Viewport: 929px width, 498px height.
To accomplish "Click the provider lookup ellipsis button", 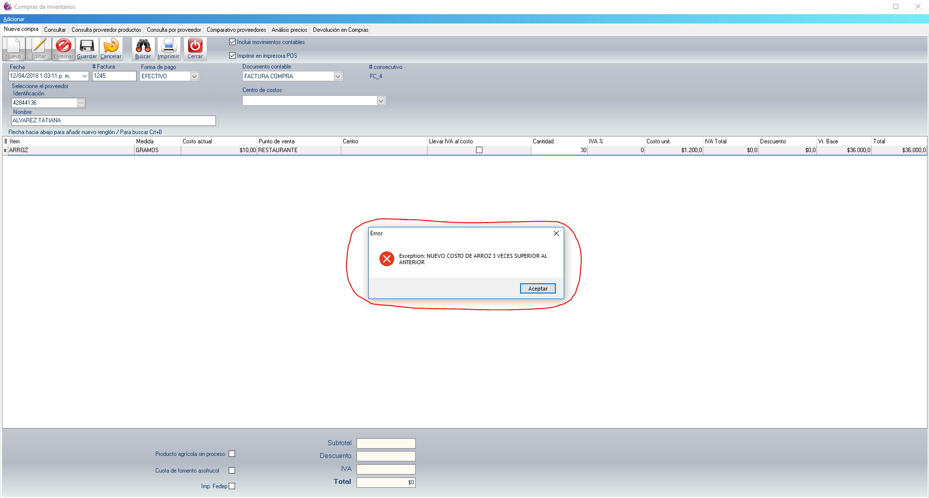I will 81,103.
